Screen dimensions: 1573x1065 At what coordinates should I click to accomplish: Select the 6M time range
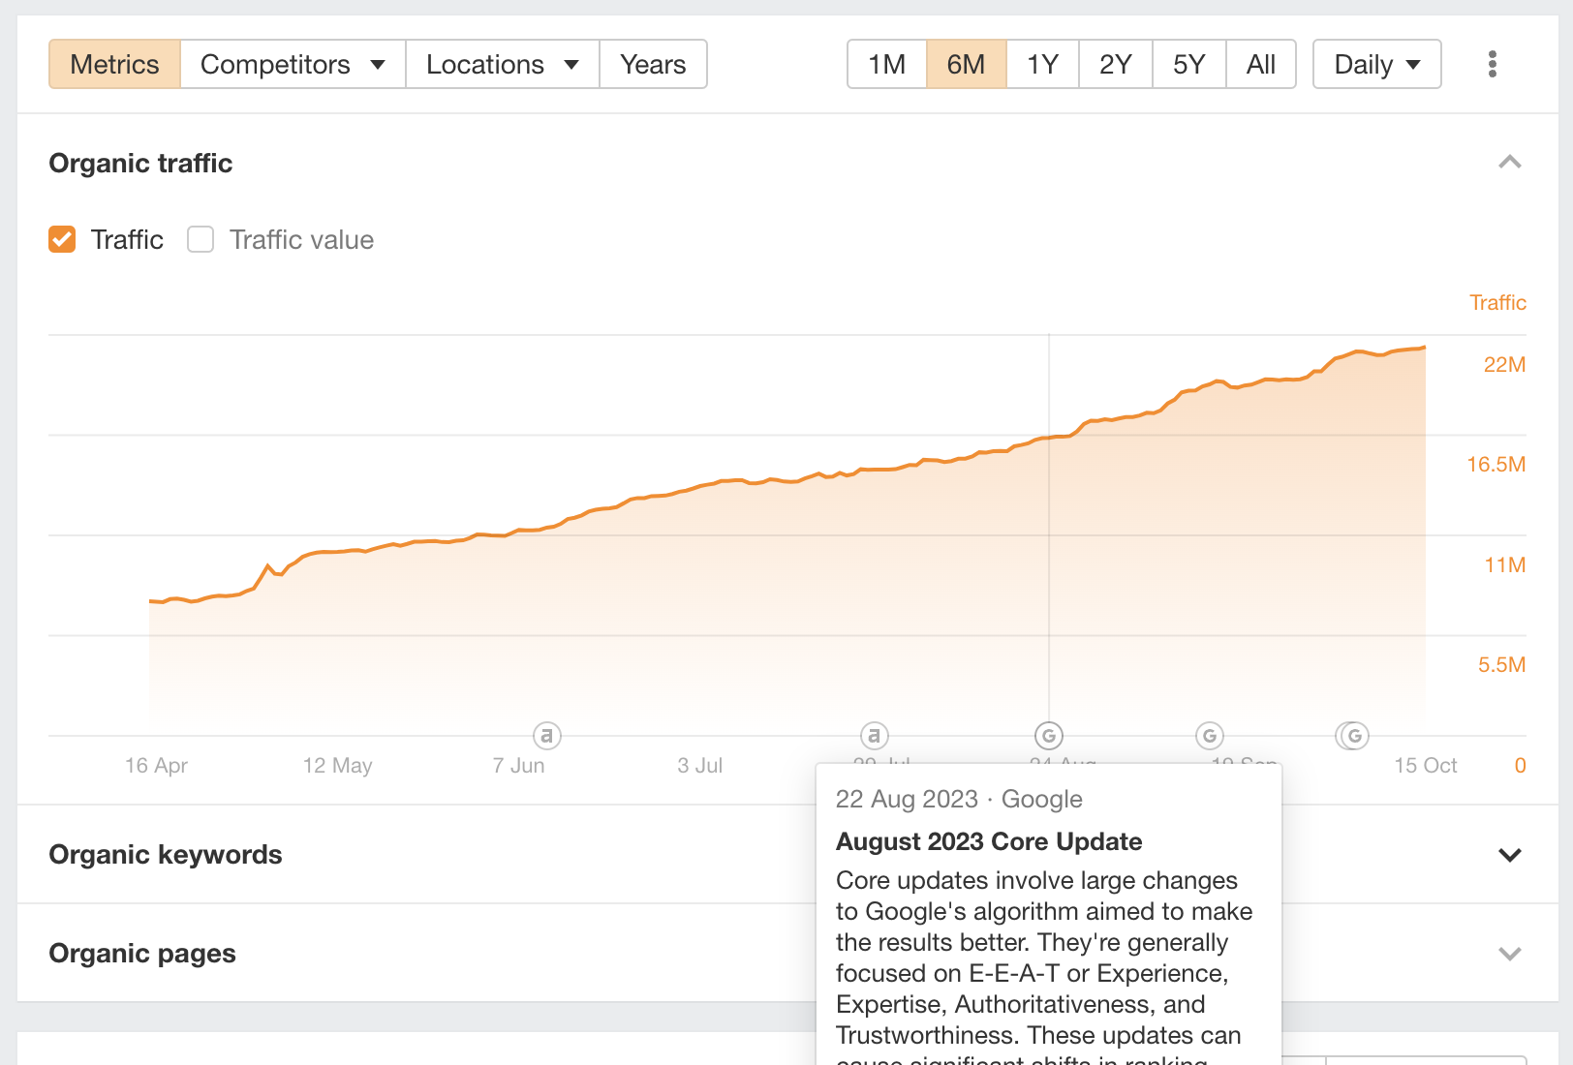click(967, 64)
